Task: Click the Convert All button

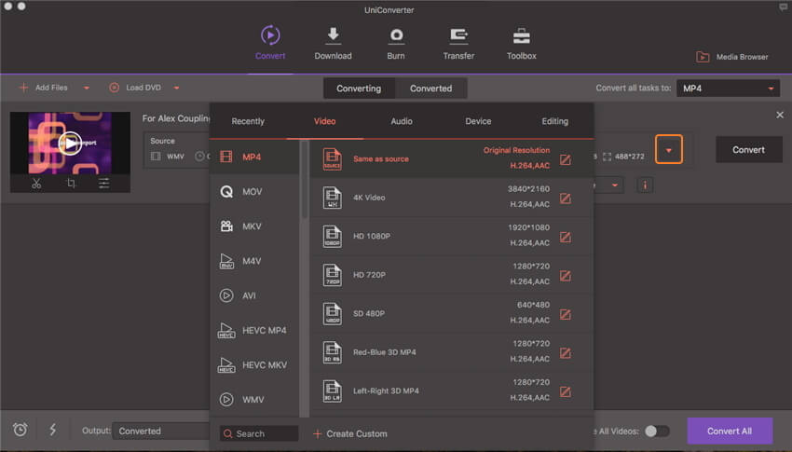Action: coord(730,431)
